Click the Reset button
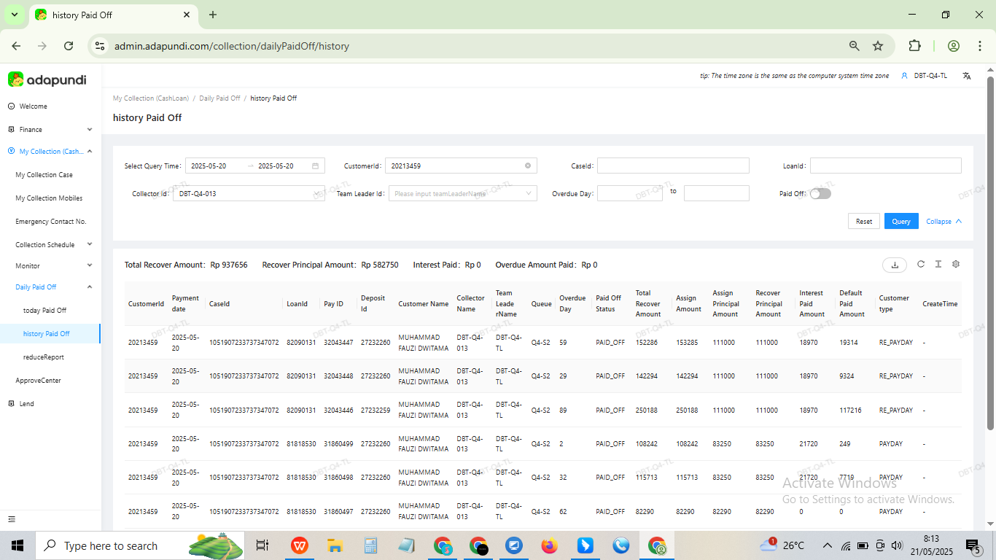 864,221
